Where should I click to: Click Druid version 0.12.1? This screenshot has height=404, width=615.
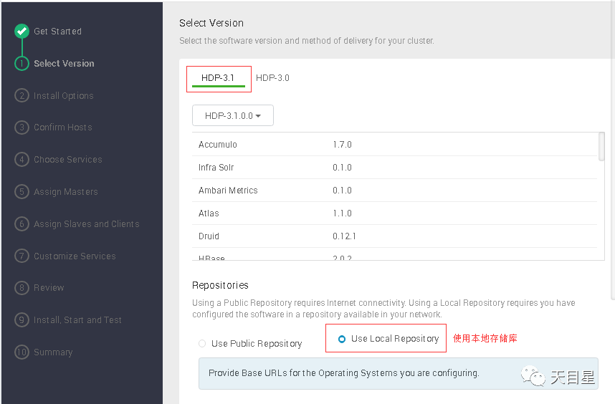click(344, 236)
